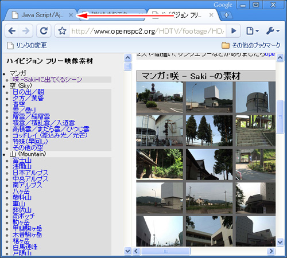Viewport: 287px width, 258px height.
Task: Click right frame scroll-down arrow
Action: (280, 242)
